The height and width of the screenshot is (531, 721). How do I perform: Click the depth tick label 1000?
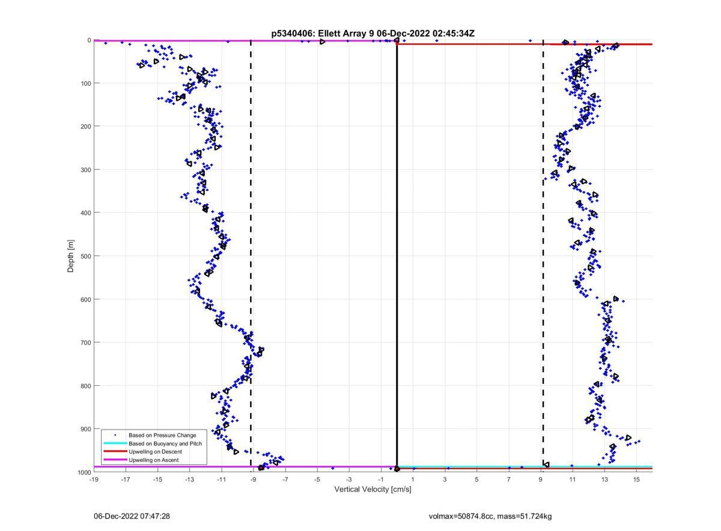(83, 472)
